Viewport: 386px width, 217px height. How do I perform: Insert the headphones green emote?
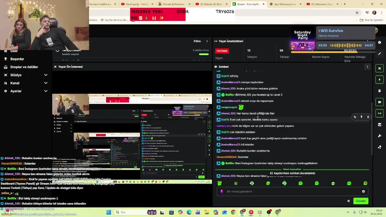[284, 183]
